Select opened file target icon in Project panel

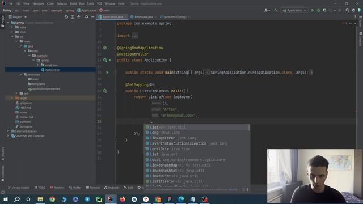pyautogui.click(x=66, y=17)
